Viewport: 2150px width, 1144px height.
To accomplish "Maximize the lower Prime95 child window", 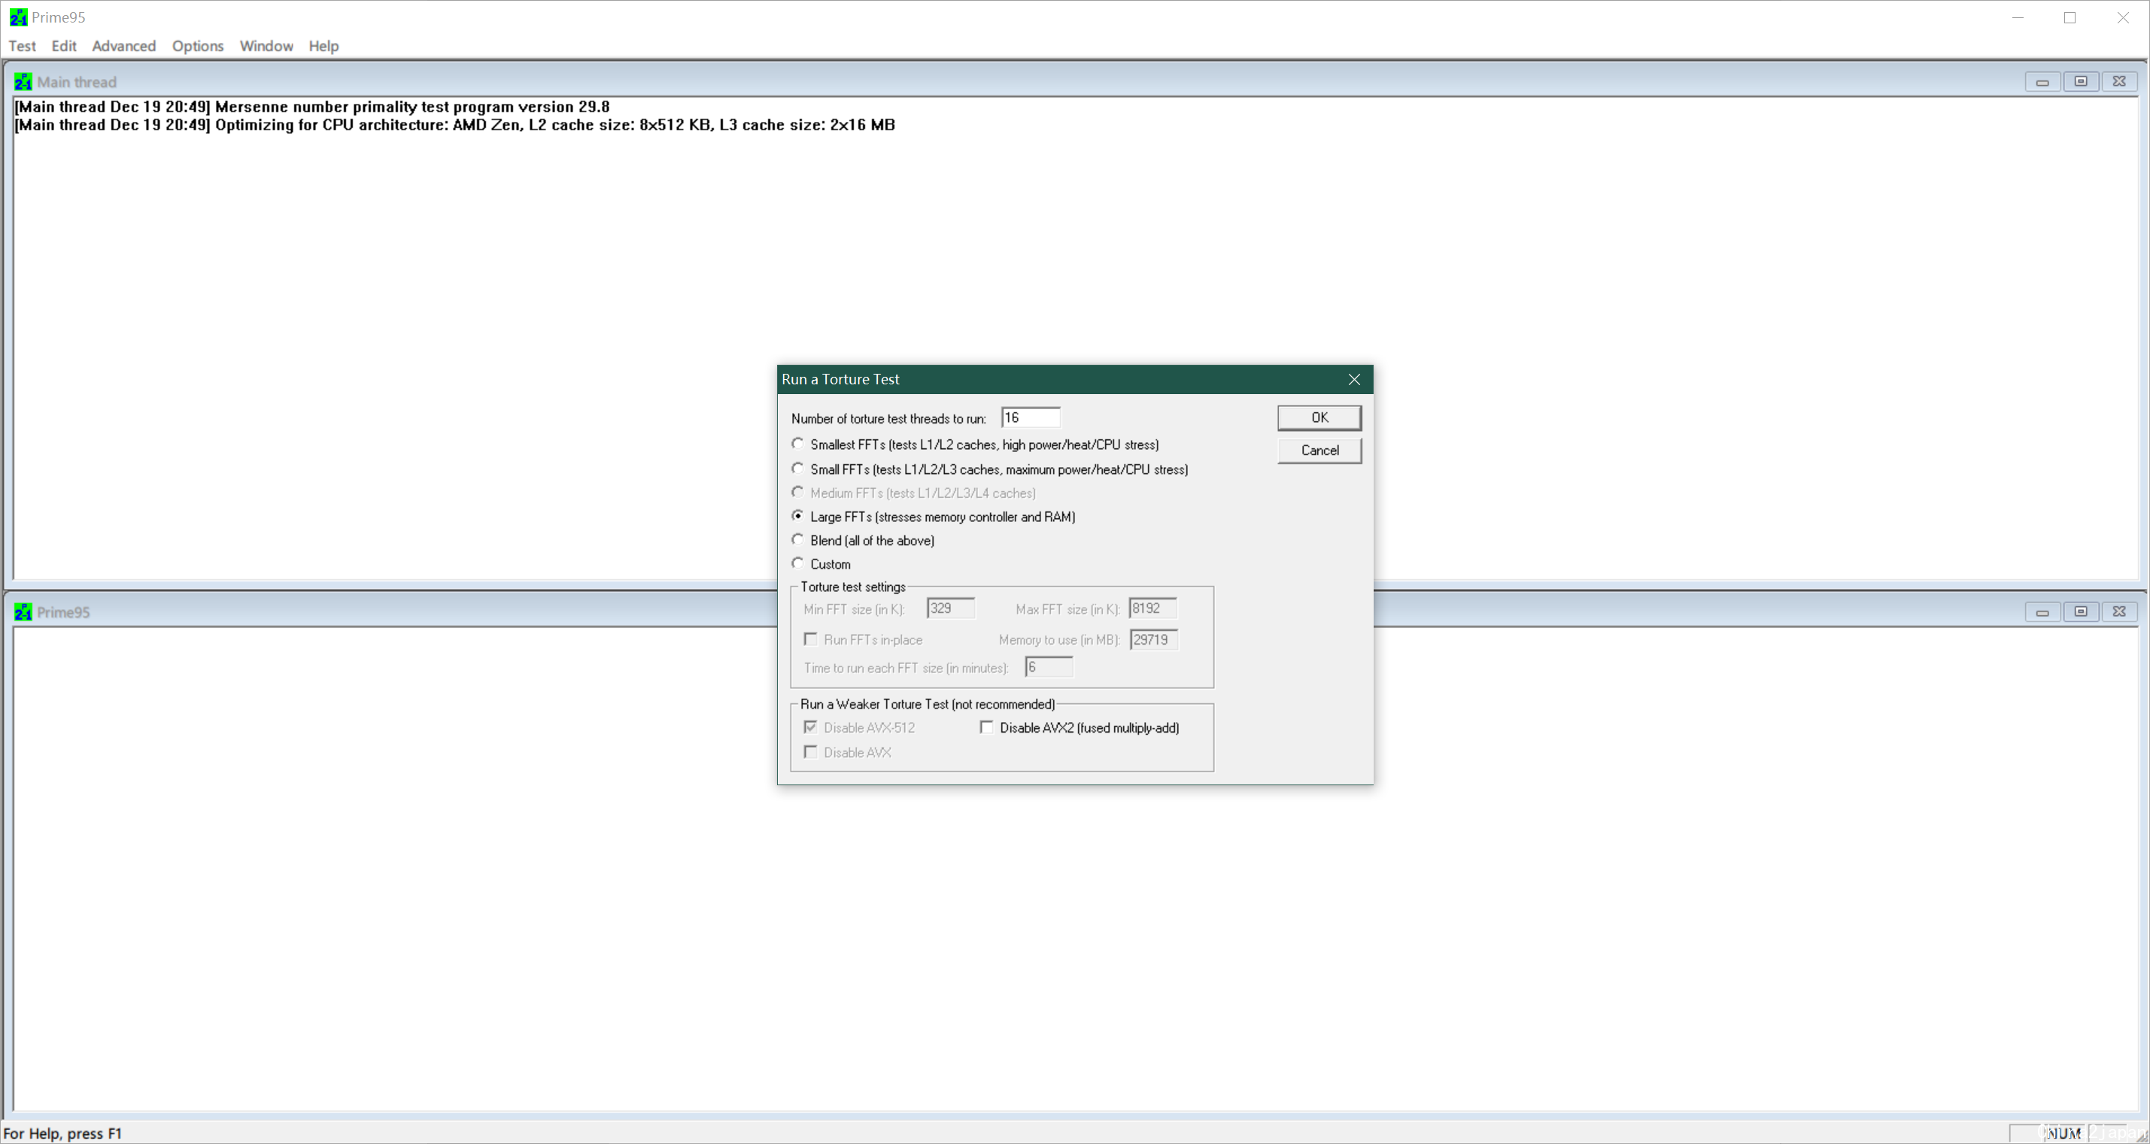I will (2081, 611).
